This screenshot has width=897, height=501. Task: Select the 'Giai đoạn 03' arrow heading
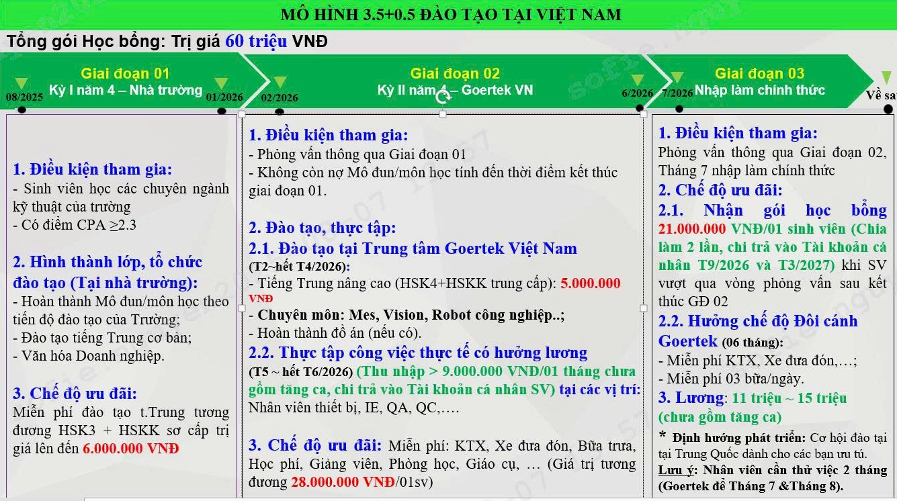759,74
